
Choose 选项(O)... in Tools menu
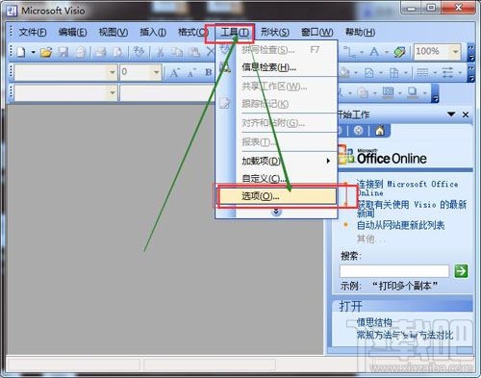coord(277,196)
